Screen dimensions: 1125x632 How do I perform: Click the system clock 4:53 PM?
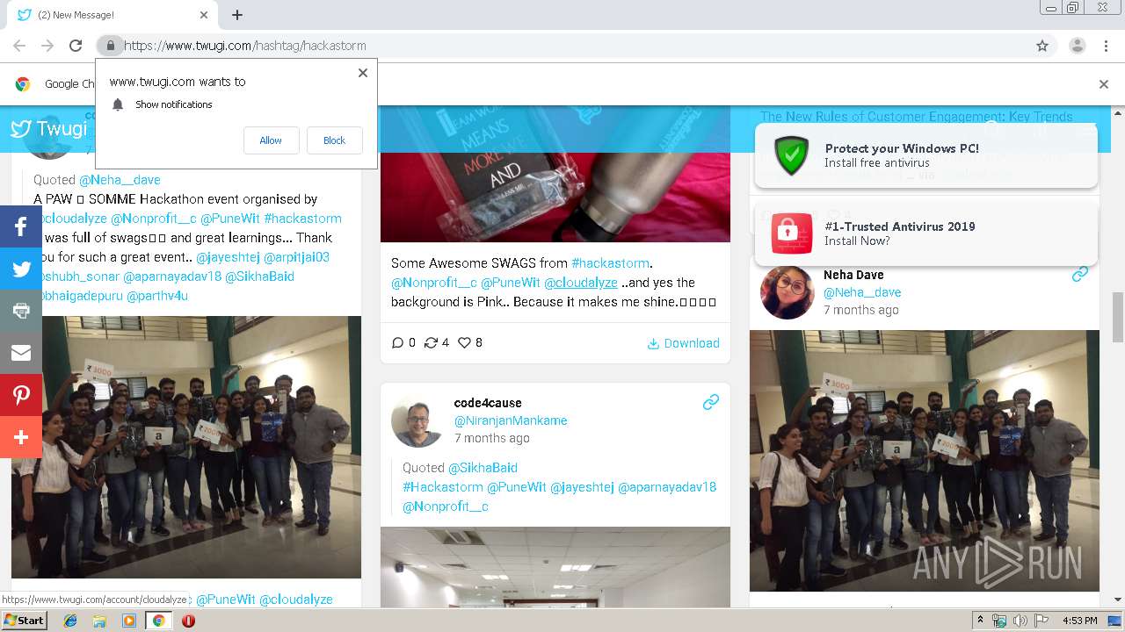1080,621
